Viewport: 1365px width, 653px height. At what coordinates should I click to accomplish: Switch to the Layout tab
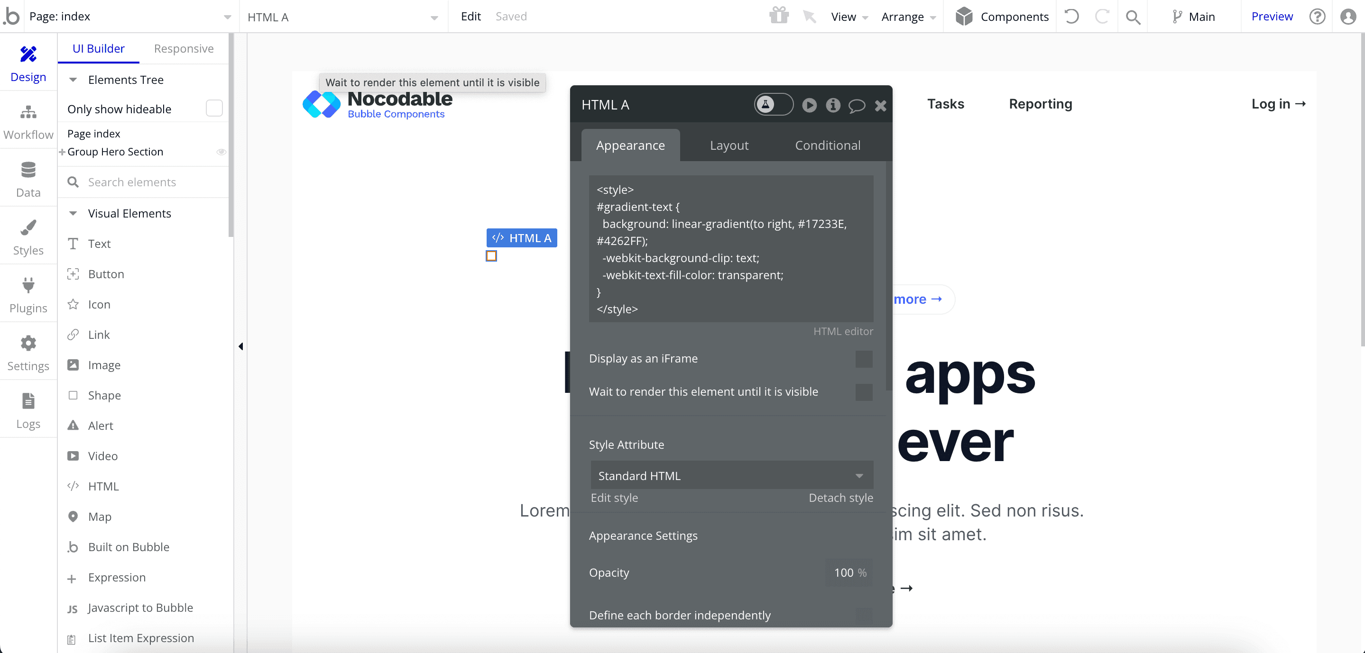pos(729,145)
